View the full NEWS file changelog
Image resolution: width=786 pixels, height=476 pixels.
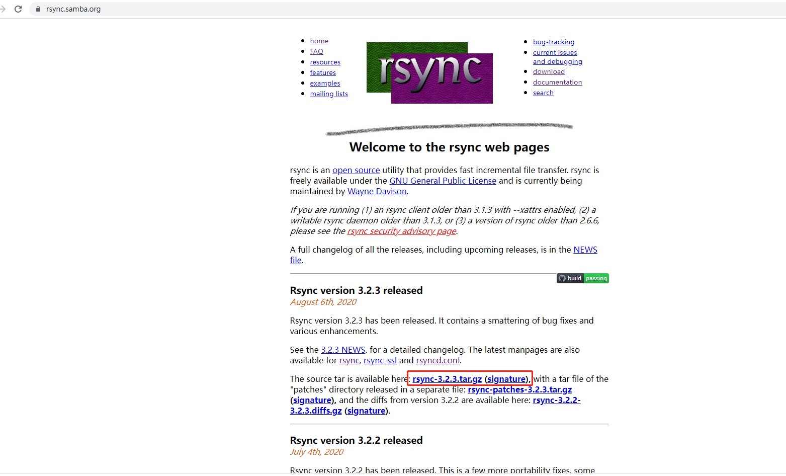pyautogui.click(x=585, y=249)
